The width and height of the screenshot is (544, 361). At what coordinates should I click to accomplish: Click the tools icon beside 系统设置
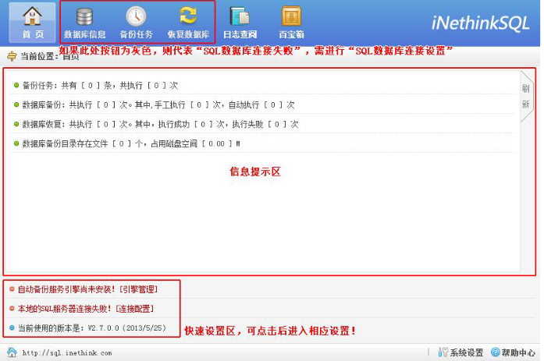(443, 352)
